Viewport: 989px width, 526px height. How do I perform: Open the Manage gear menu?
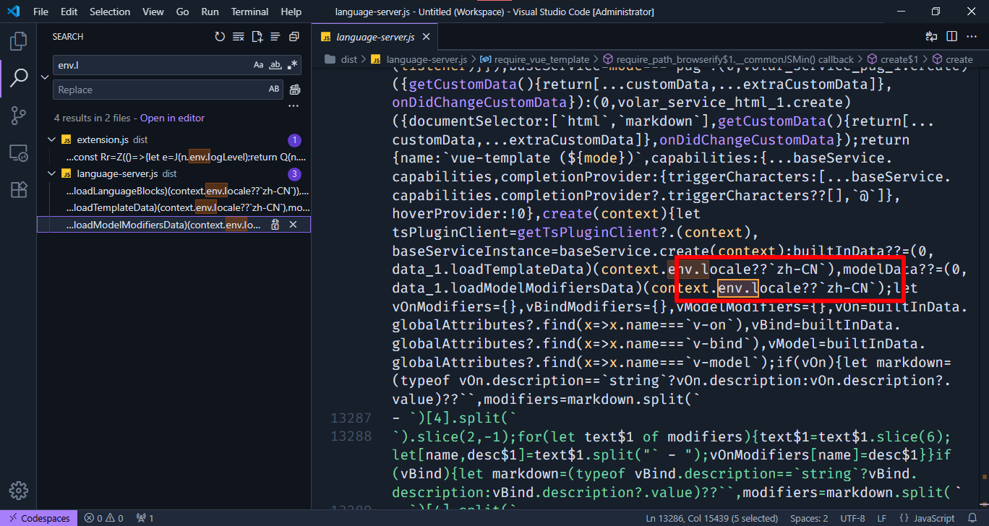tap(18, 490)
